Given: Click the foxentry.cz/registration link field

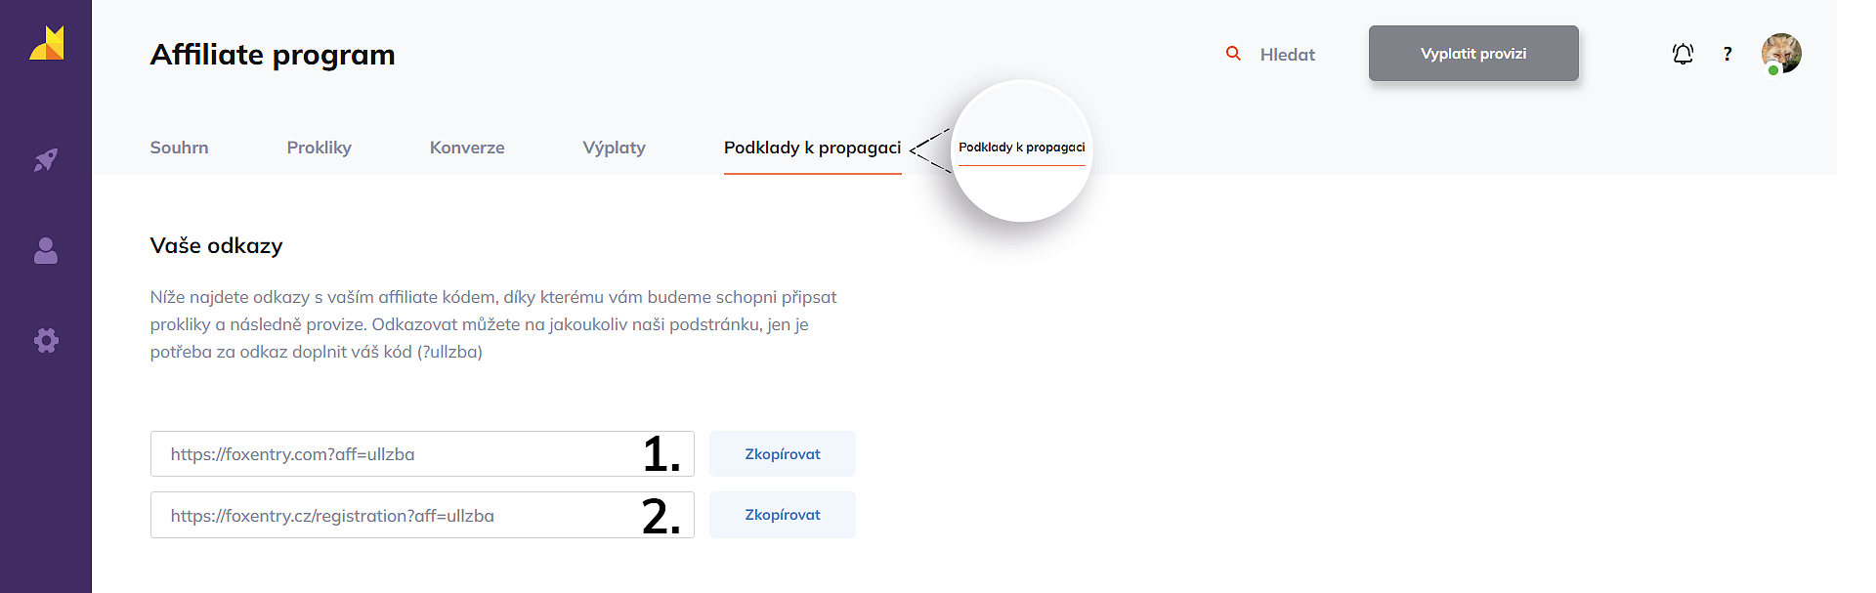Looking at the screenshot, I should click(x=391, y=515).
